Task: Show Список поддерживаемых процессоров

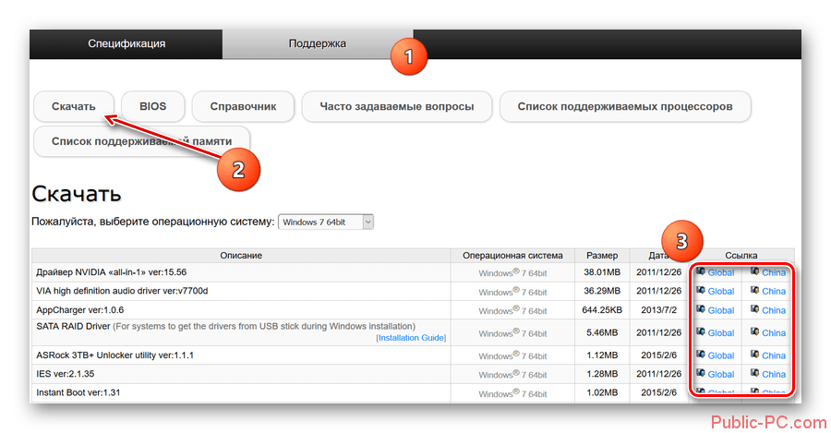Action: click(624, 106)
